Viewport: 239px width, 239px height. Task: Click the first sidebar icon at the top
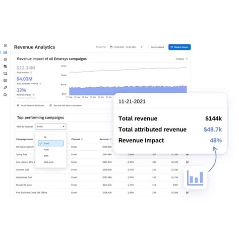click(5, 45)
